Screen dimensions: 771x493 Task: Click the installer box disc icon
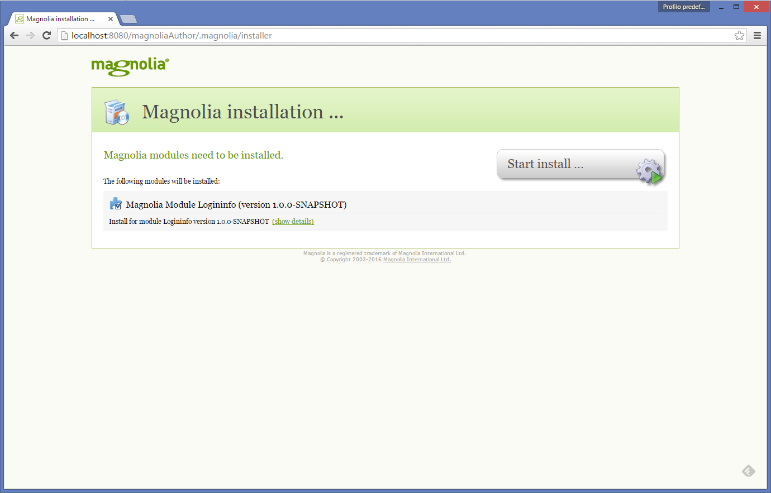[x=117, y=112]
